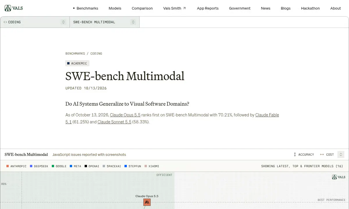
Task: Toggle Google legend filter
Action: pyautogui.click(x=59, y=166)
